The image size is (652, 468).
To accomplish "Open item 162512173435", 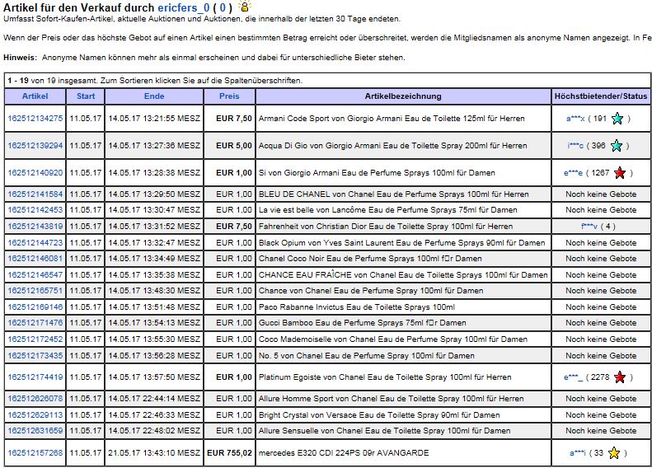I will click(35, 356).
